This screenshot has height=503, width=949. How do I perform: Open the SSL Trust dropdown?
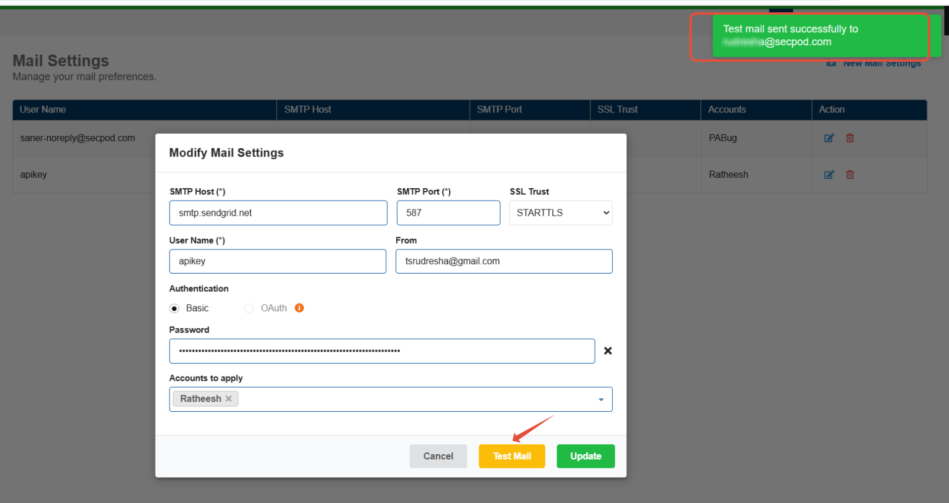tap(560, 213)
